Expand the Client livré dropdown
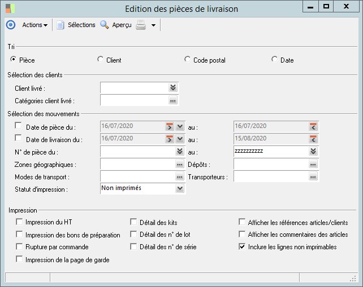This screenshot has width=363, height=287. 173,87
